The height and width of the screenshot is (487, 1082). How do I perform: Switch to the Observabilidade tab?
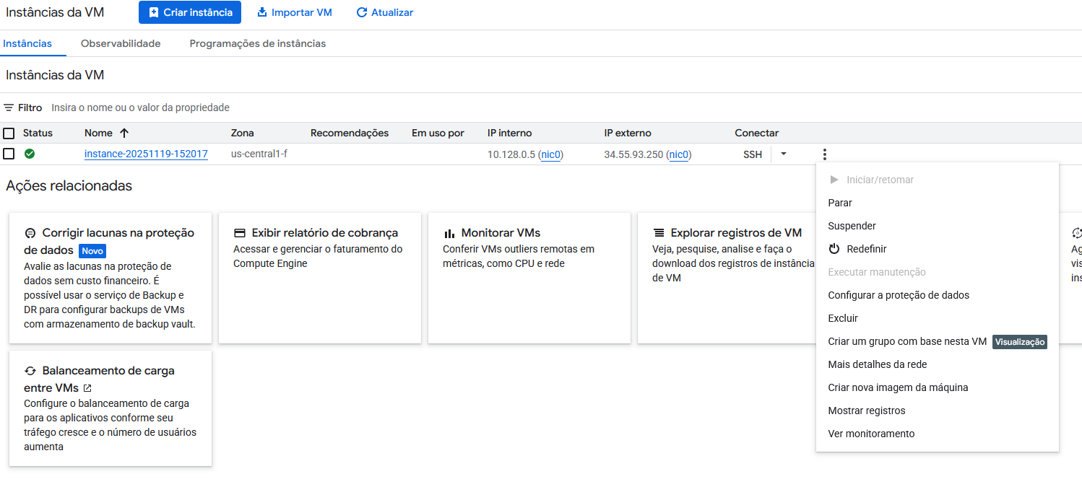coord(121,43)
